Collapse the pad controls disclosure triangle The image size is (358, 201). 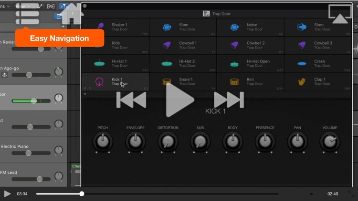(85, 94)
